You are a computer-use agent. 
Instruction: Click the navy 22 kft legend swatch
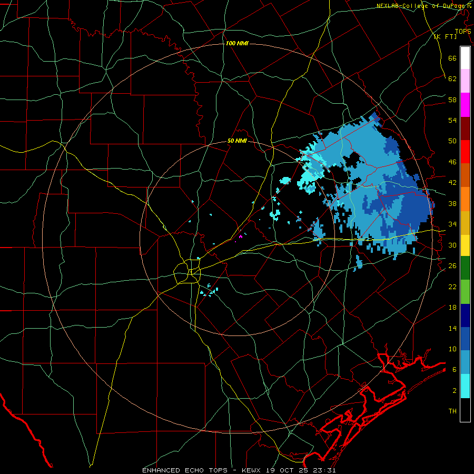coord(465,315)
